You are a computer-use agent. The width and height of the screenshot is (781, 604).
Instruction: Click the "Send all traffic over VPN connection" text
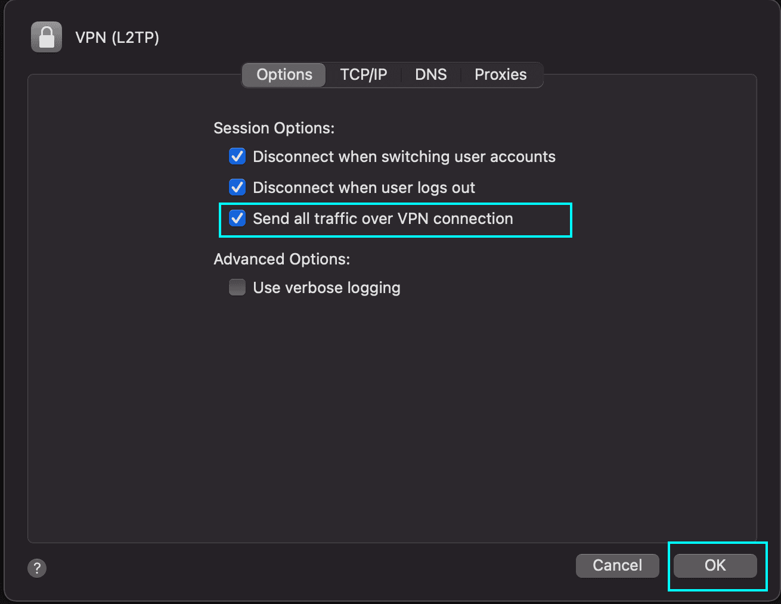tap(383, 219)
